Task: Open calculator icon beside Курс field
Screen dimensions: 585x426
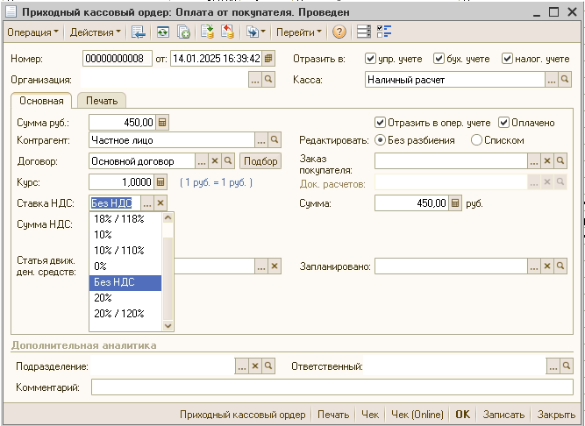Action: coord(161,182)
